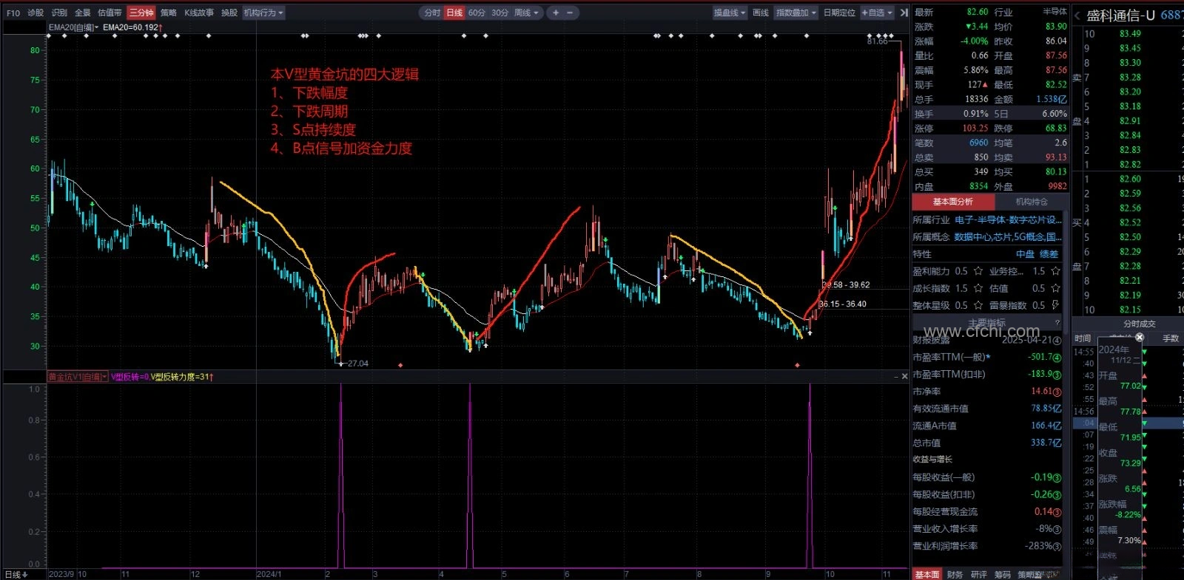The width and height of the screenshot is (1184, 580).
Task: Open the 日线 period selector bottom-left
Action: point(16,574)
